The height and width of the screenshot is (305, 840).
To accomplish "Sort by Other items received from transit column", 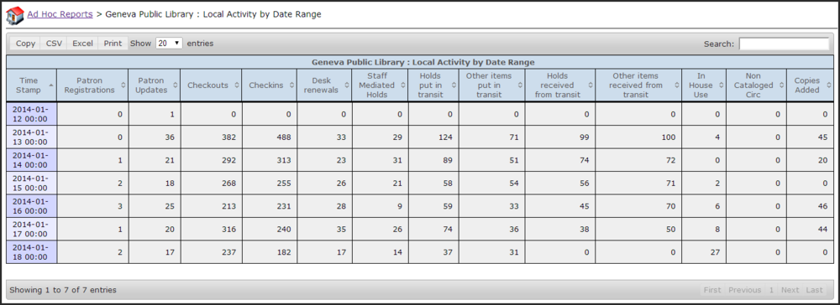I will point(638,85).
